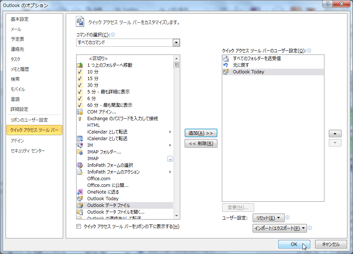Screen dimensions: 353x254
Task: Click the Outlook データ ファイルを開く icon
Action: pos(80,212)
